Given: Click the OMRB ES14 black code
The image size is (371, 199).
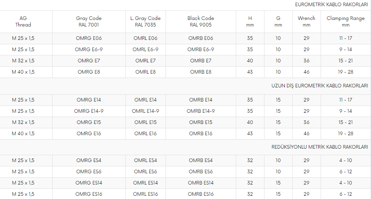Looking at the screenshot, I should pos(201,183).
